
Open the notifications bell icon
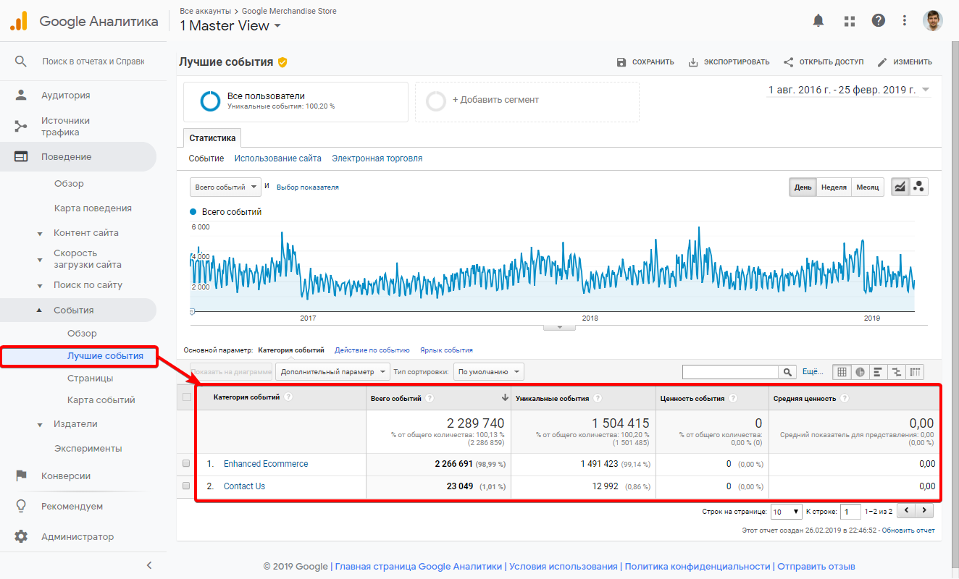pyautogui.click(x=818, y=20)
